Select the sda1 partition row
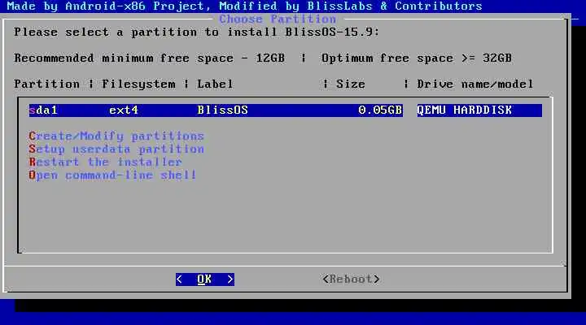 click(285, 110)
